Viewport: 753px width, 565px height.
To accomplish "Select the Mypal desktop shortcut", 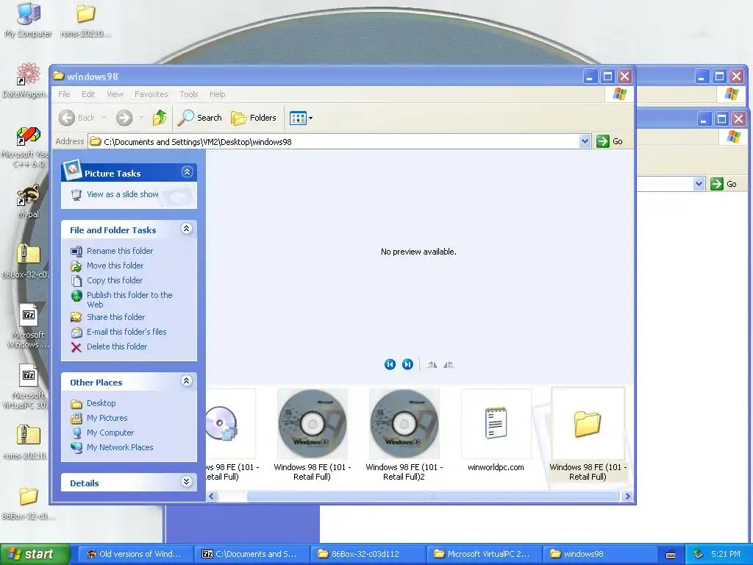I will pos(28,202).
